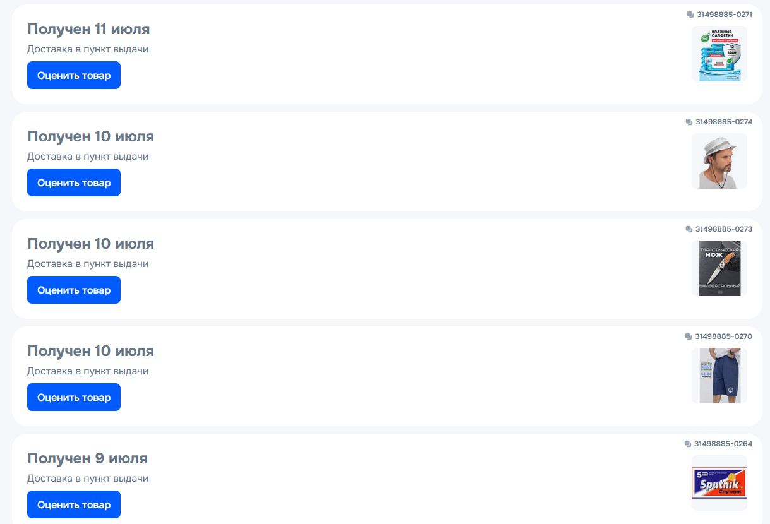
Task: Open the Sputnik blades product thumbnail
Action: (719, 483)
